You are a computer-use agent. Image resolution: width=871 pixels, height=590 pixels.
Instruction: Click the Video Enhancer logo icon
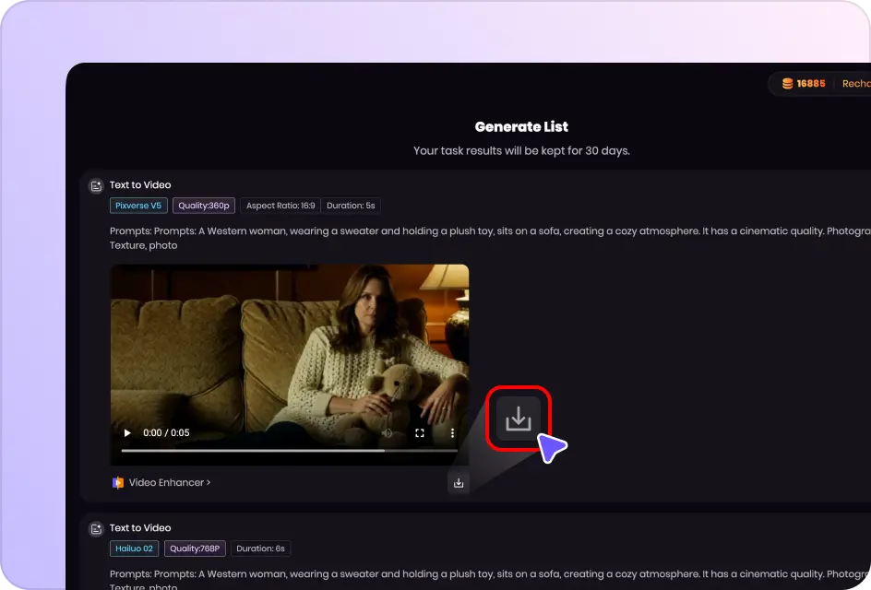(x=117, y=482)
